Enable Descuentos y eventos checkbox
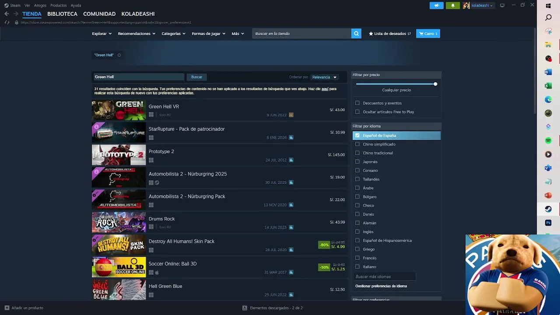The height and width of the screenshot is (315, 560). click(357, 103)
